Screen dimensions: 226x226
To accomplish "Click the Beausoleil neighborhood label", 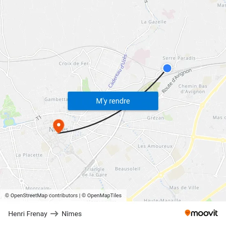I will (127, 169).
